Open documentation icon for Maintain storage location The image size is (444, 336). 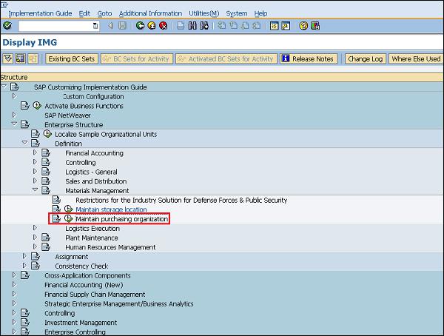[56, 209]
